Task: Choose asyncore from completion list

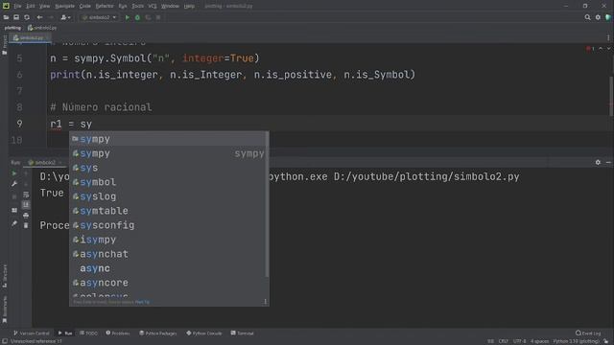Action: [169, 283]
